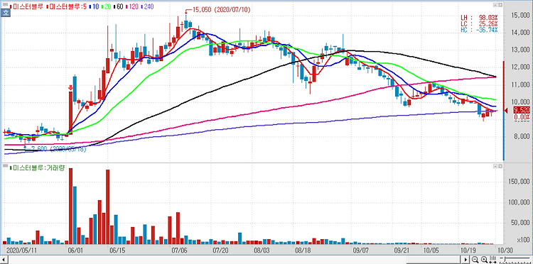This screenshot has height=264, width=533.
Task: Click the 07/06 date label
Action: [x=180, y=250]
